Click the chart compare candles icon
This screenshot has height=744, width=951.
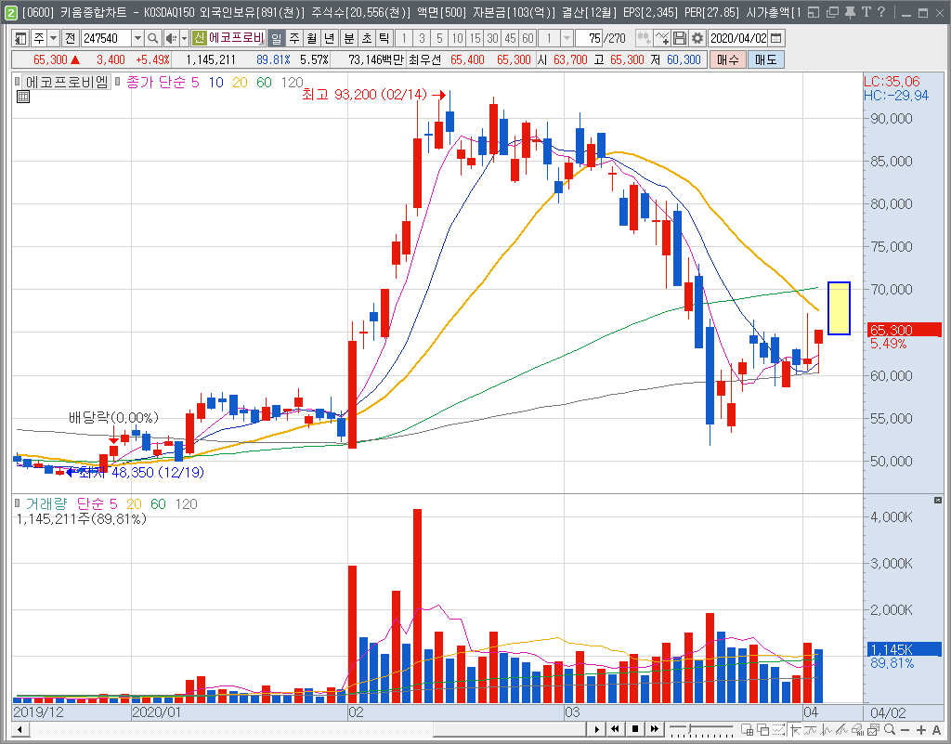point(645,38)
